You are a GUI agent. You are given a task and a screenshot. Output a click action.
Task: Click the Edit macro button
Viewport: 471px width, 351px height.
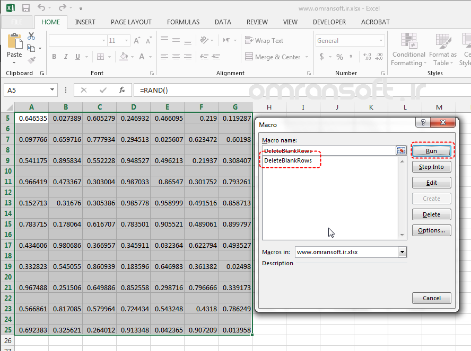(432, 183)
